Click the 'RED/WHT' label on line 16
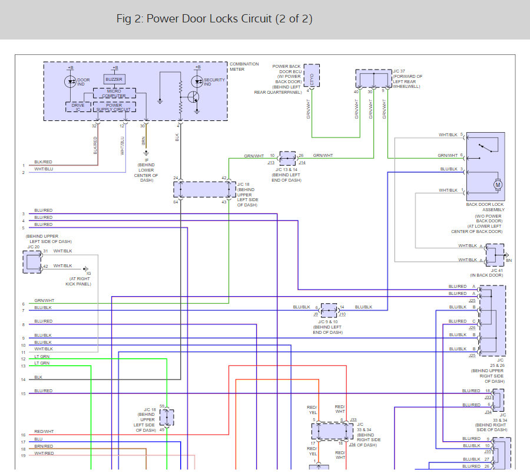Image resolution: width=530 pixels, height=476 pixels. [x=44, y=431]
